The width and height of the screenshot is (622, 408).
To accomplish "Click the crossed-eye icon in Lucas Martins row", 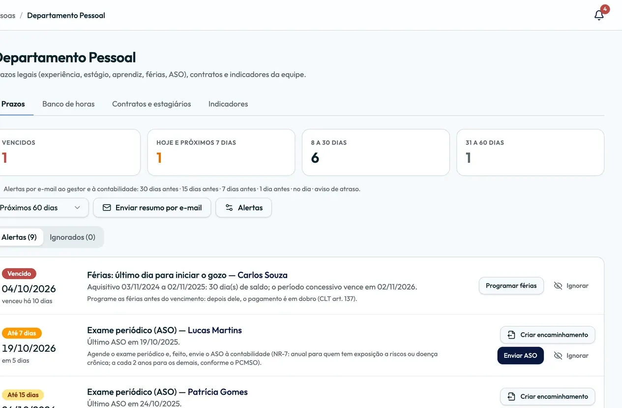I will [x=558, y=355].
